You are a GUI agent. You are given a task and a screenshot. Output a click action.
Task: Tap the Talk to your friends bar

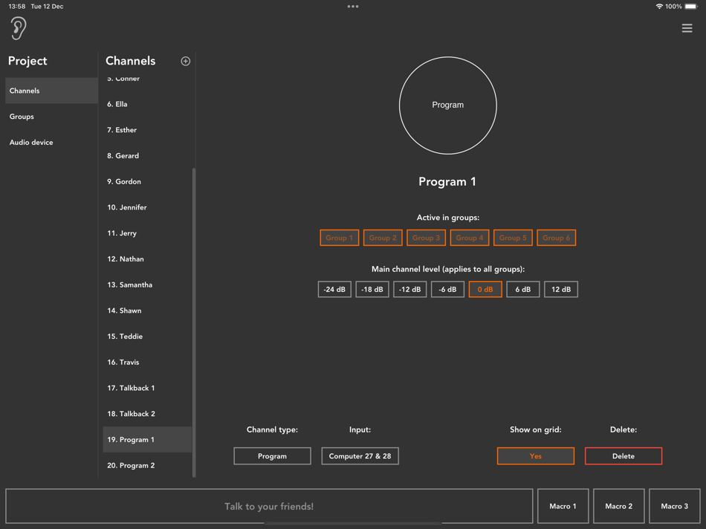269,506
